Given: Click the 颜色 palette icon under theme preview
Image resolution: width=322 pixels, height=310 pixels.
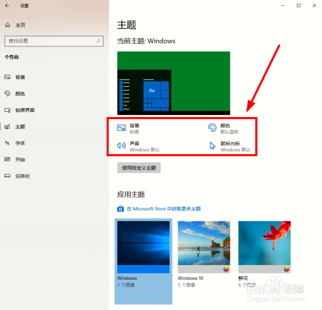Looking at the screenshot, I should pyautogui.click(x=212, y=128).
